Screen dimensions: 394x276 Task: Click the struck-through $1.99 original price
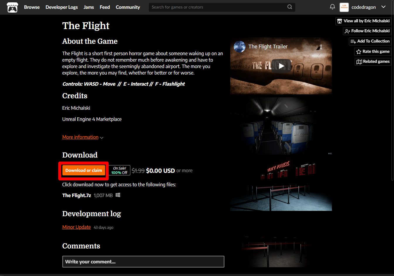tap(138, 171)
